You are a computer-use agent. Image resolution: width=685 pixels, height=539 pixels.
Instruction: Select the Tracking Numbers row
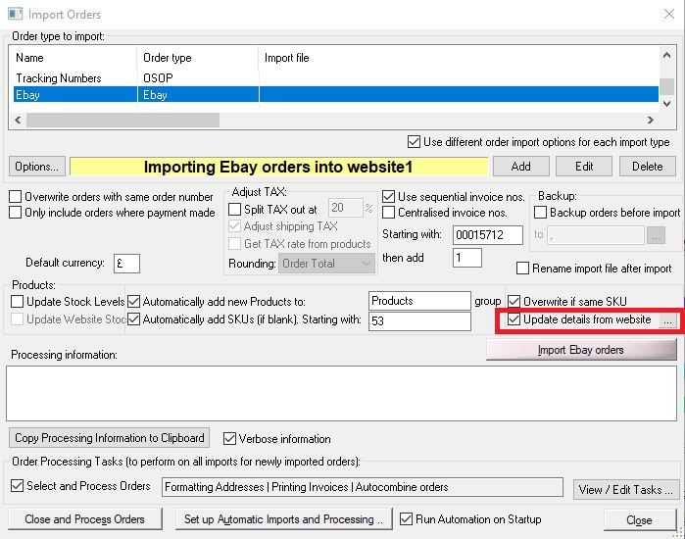(335, 78)
